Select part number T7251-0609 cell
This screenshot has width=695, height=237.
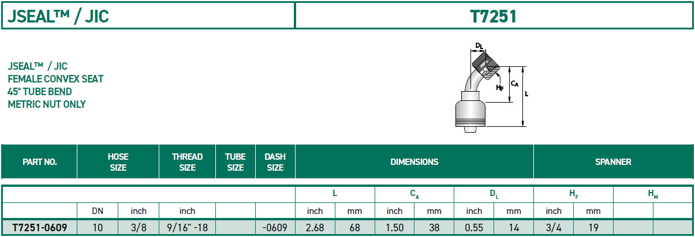[39, 227]
